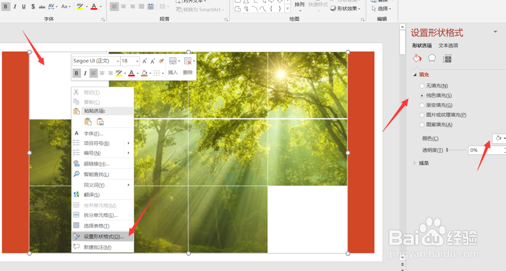Screen dimensions: 506x271
Task: Select the Effects pentagon icon
Action: (x=432, y=58)
